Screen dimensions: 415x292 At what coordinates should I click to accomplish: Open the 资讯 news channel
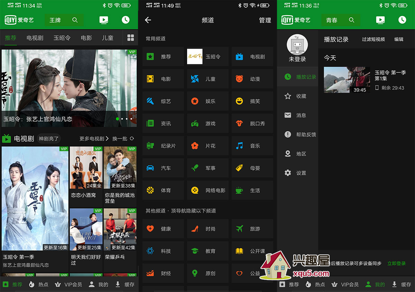163,123
